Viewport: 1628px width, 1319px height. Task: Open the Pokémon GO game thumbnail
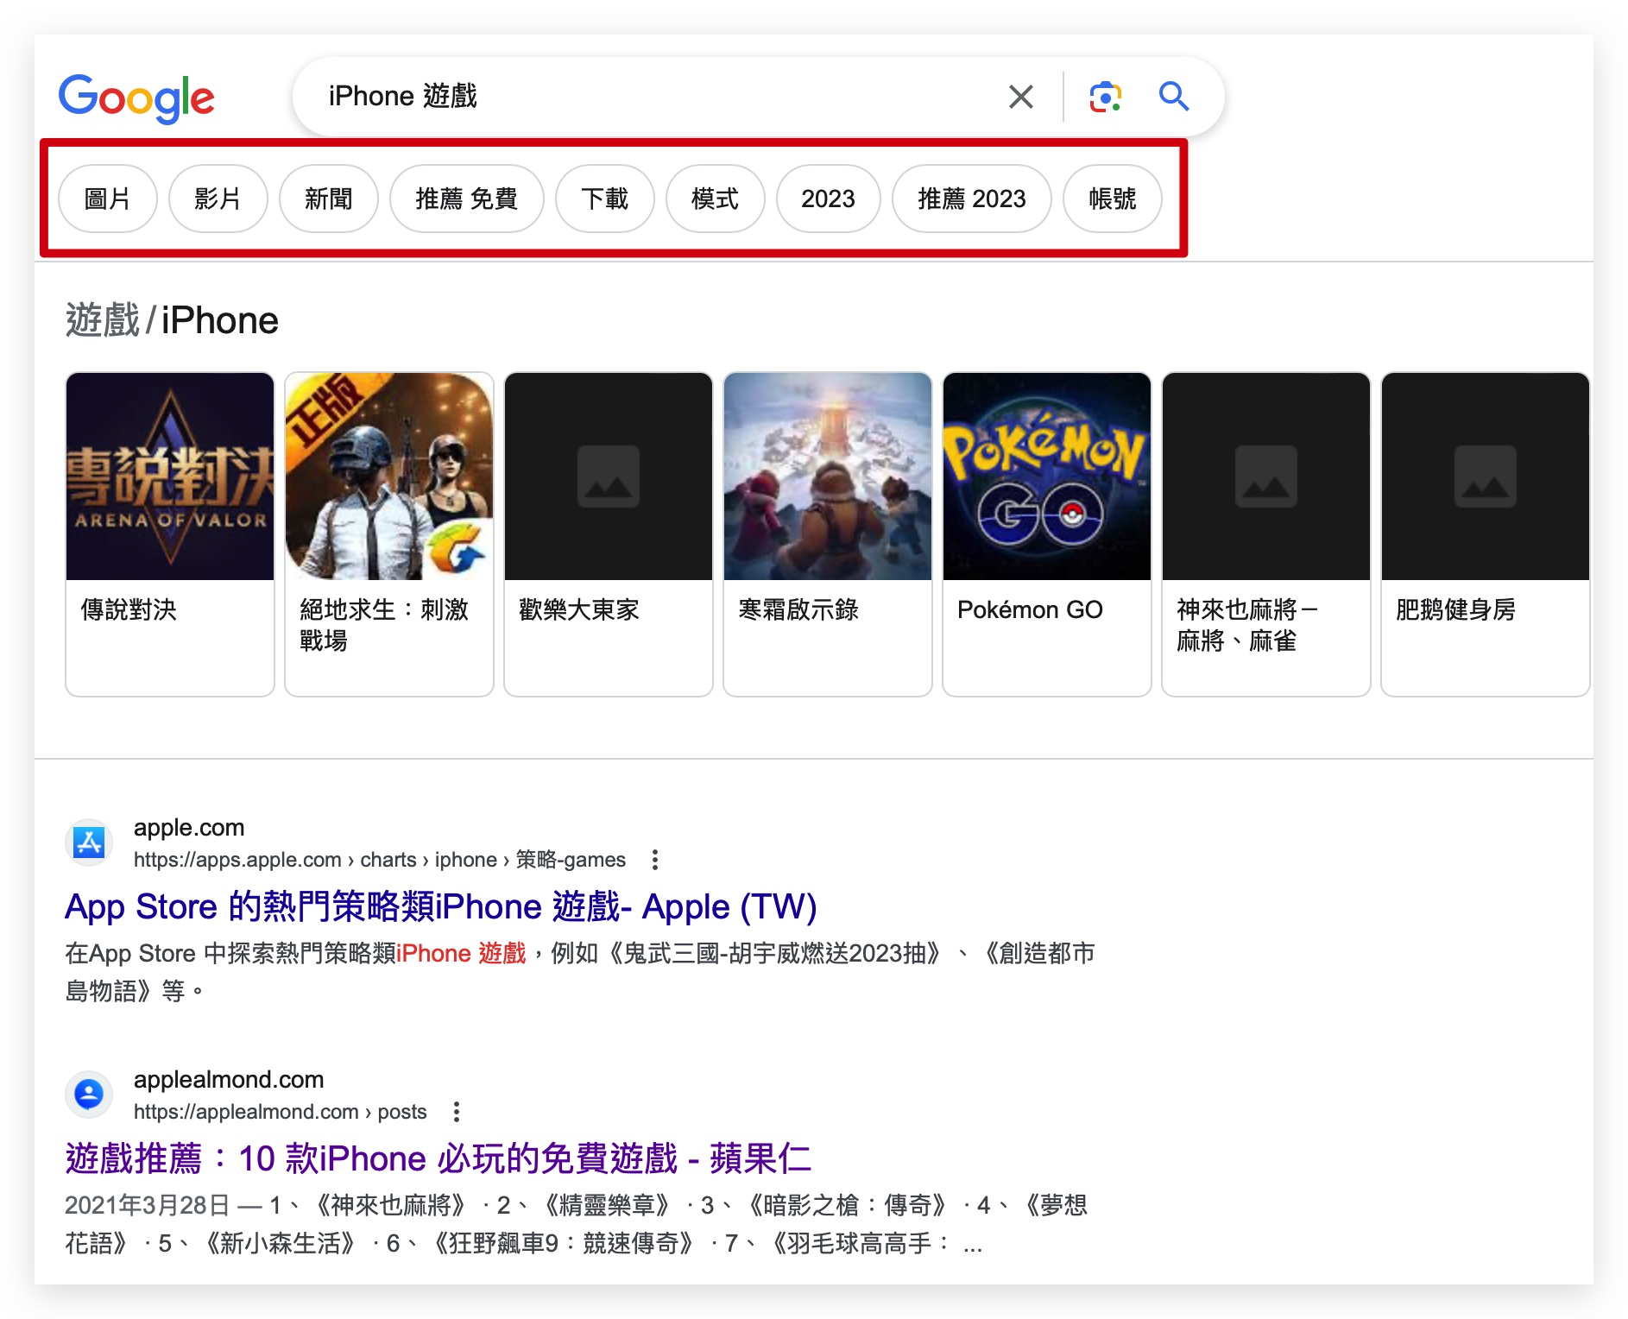[x=1047, y=476]
